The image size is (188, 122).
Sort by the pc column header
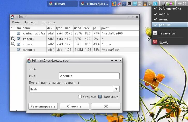pos(96,28)
